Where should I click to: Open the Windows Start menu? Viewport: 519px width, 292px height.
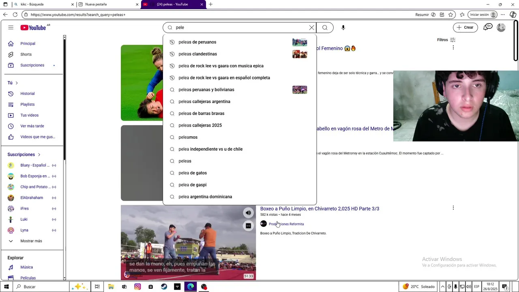pyautogui.click(x=6, y=287)
